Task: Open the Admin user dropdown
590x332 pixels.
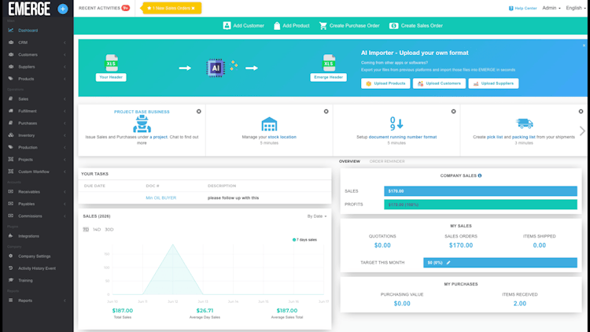Action: click(x=551, y=8)
